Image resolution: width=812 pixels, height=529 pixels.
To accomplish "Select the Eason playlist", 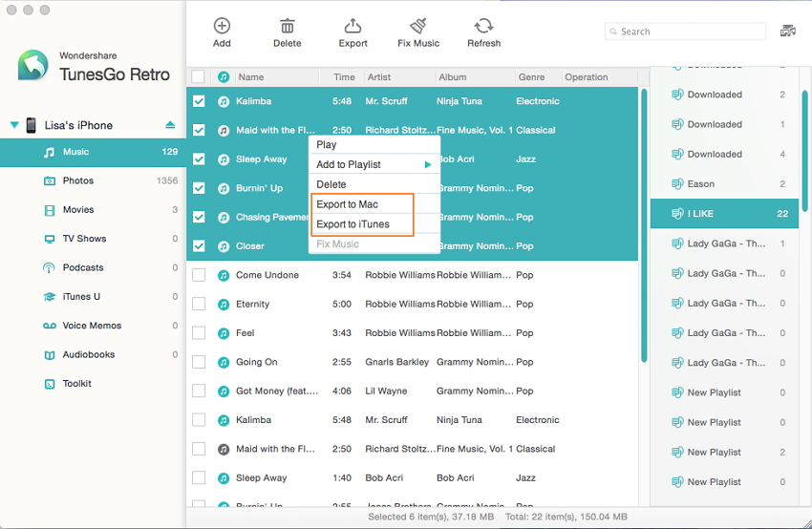I will (x=700, y=183).
